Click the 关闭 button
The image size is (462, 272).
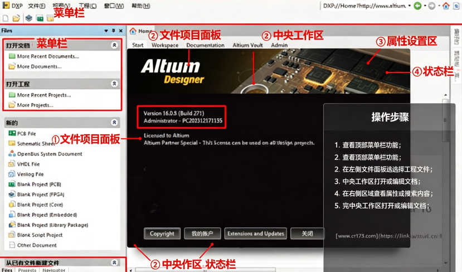tap(307, 234)
